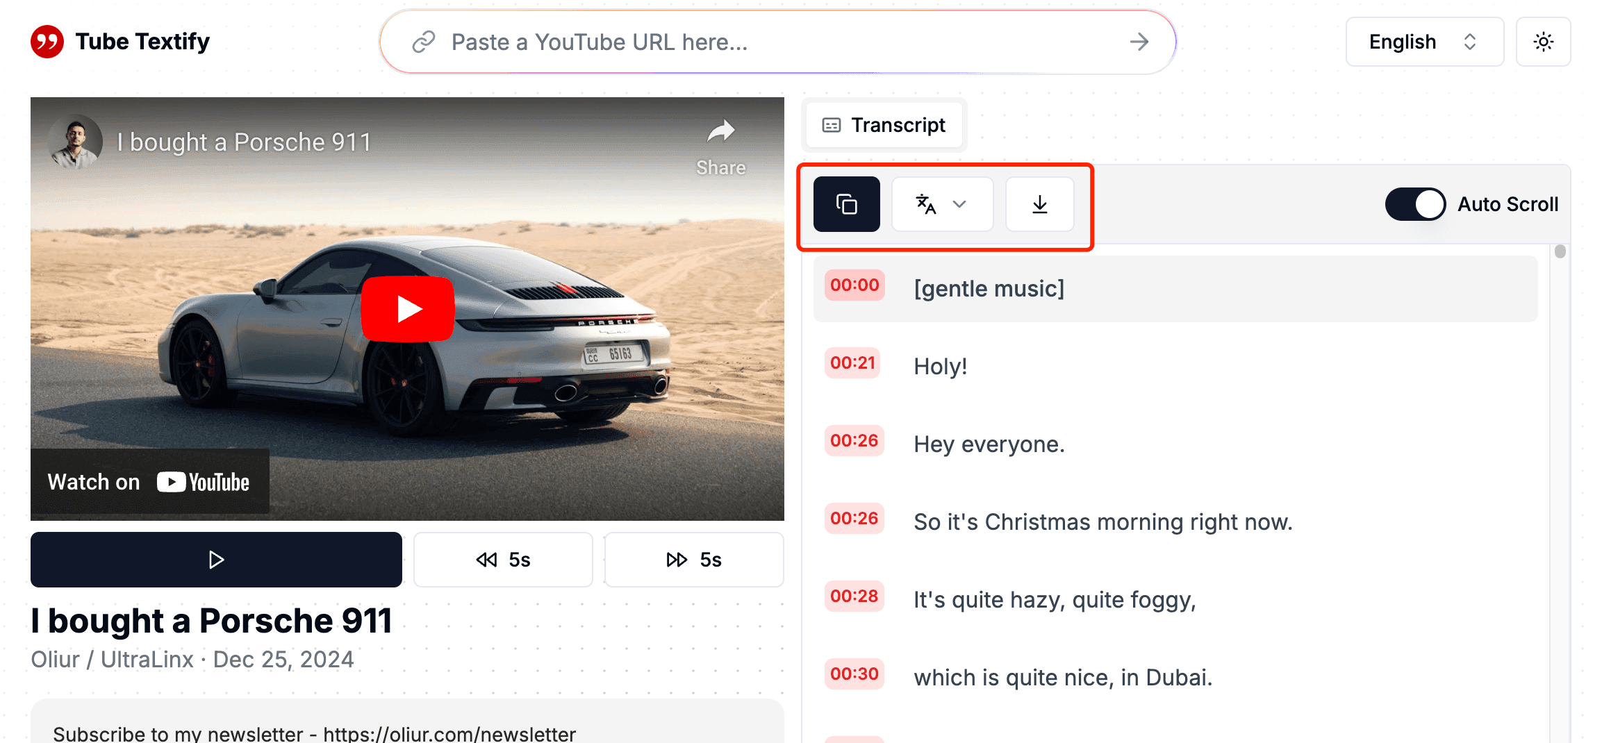Select line "which is quite nice, in Dubai."
The height and width of the screenshot is (743, 1602).
tap(1063, 677)
